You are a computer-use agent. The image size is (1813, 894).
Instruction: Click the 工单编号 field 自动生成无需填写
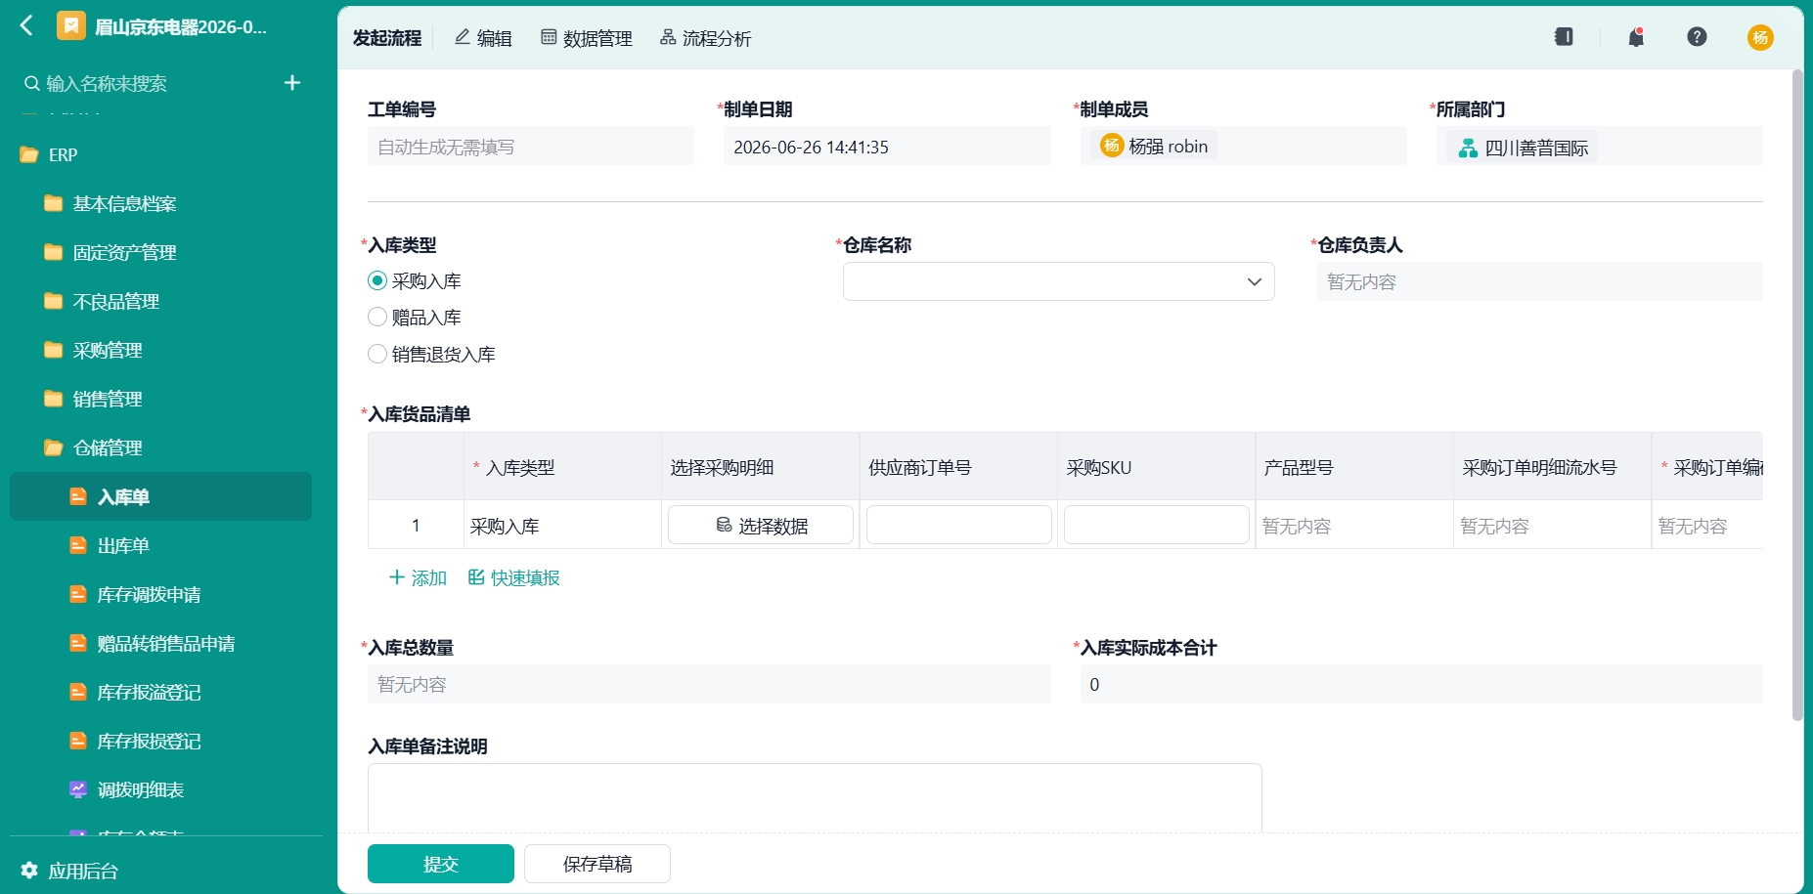tap(531, 147)
